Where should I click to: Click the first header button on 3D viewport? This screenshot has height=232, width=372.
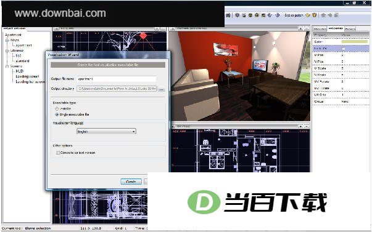tap(300, 28)
